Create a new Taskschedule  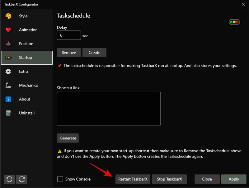point(94,53)
